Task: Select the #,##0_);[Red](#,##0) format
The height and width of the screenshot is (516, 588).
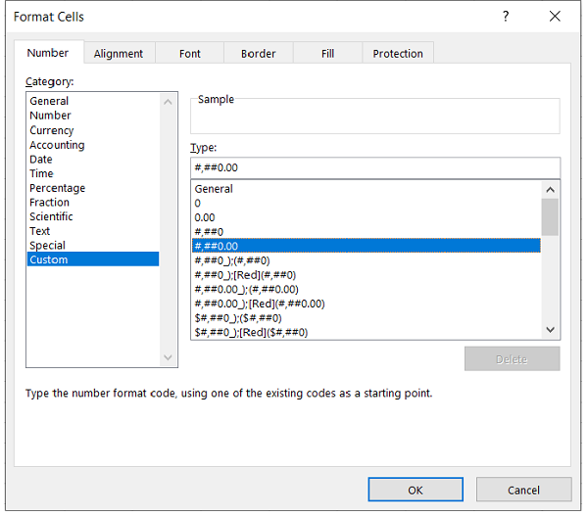Action: [x=245, y=275]
